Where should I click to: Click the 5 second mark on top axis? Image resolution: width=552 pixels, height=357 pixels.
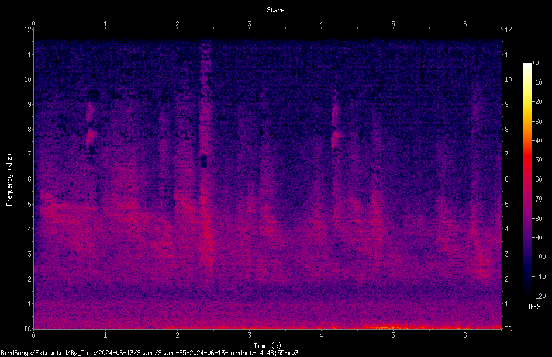click(393, 24)
